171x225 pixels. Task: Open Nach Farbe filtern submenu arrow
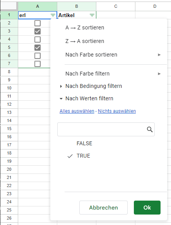[159, 74]
